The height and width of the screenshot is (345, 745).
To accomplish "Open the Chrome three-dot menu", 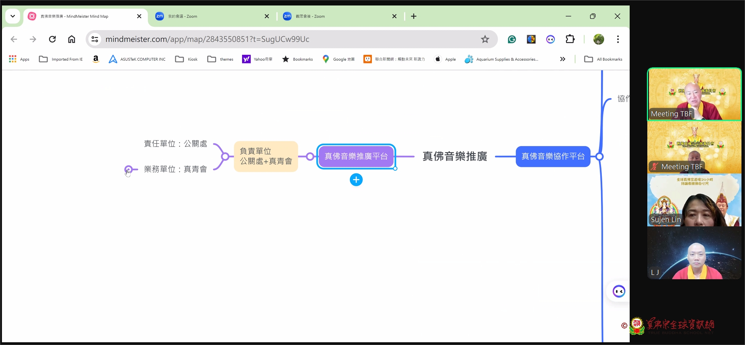I will coord(617,39).
